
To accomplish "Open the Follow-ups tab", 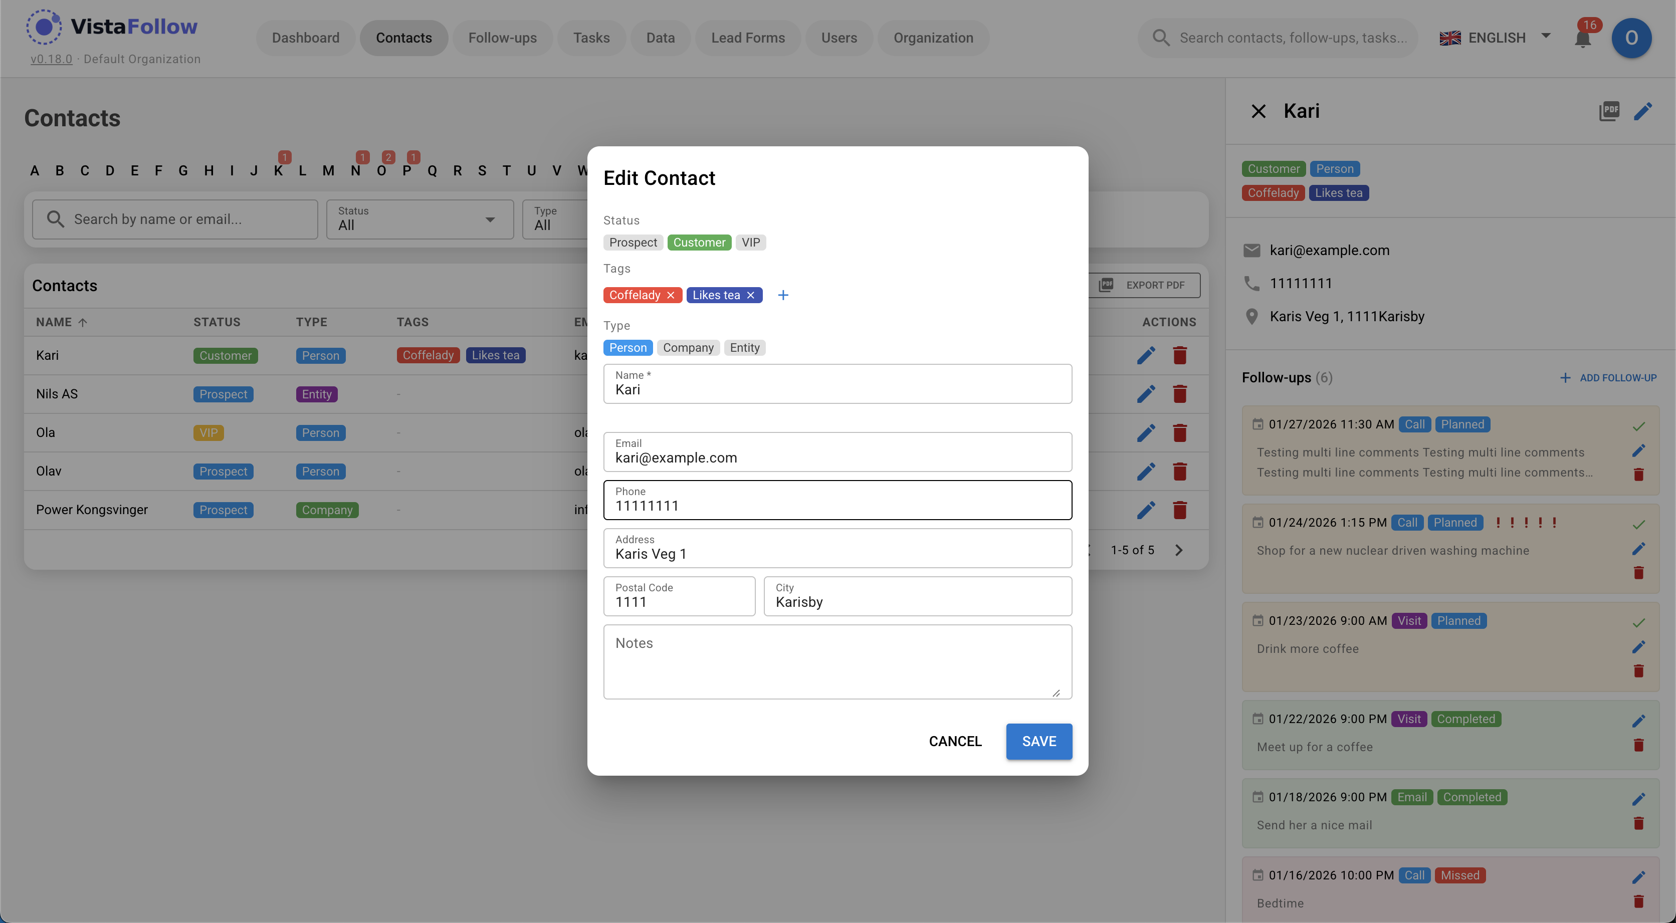I will 502,38.
